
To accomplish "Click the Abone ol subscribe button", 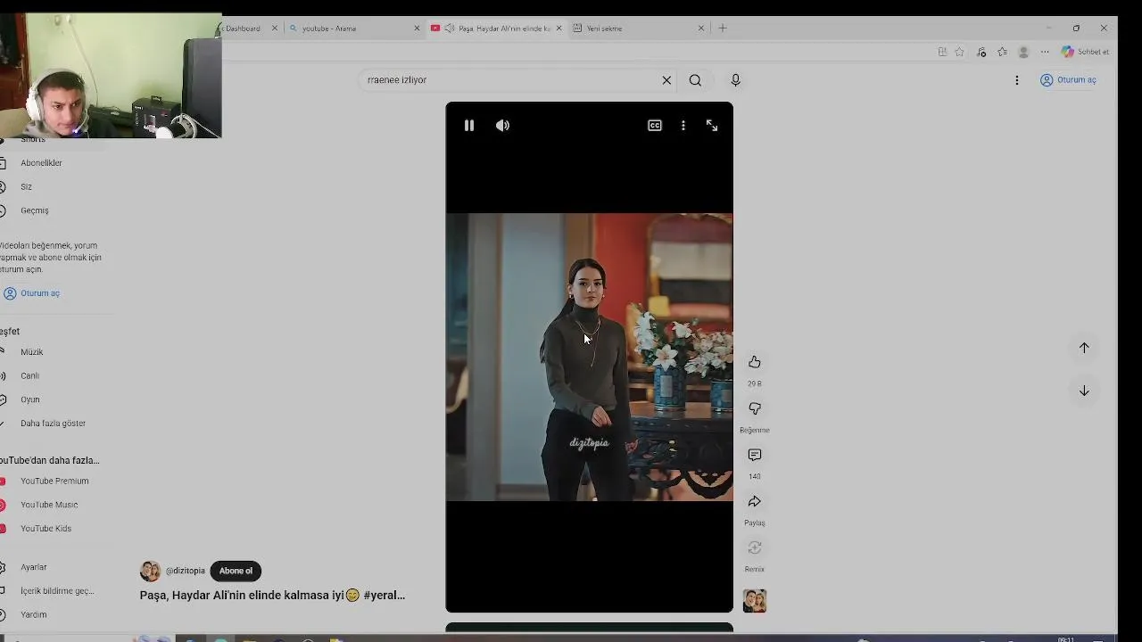I will (x=236, y=572).
